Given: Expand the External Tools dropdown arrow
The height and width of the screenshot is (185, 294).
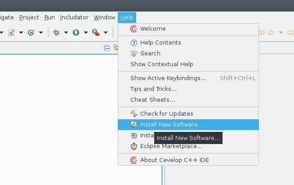Looking at the screenshot, I should tap(106, 33).
